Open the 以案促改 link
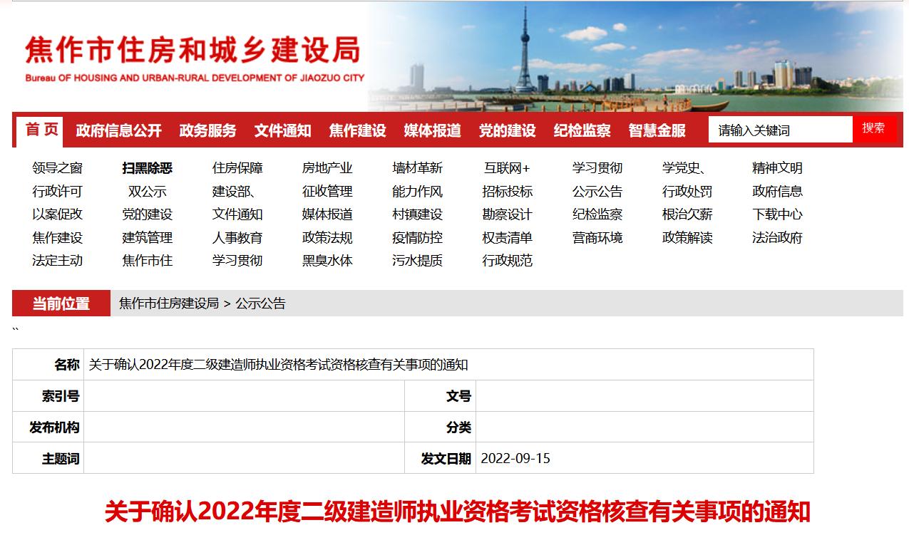Screen dimensions: 909x545 [x=58, y=214]
